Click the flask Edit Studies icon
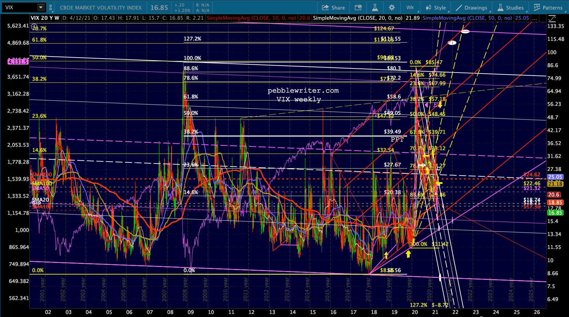The height and width of the screenshot is (317, 569). (375, 7)
